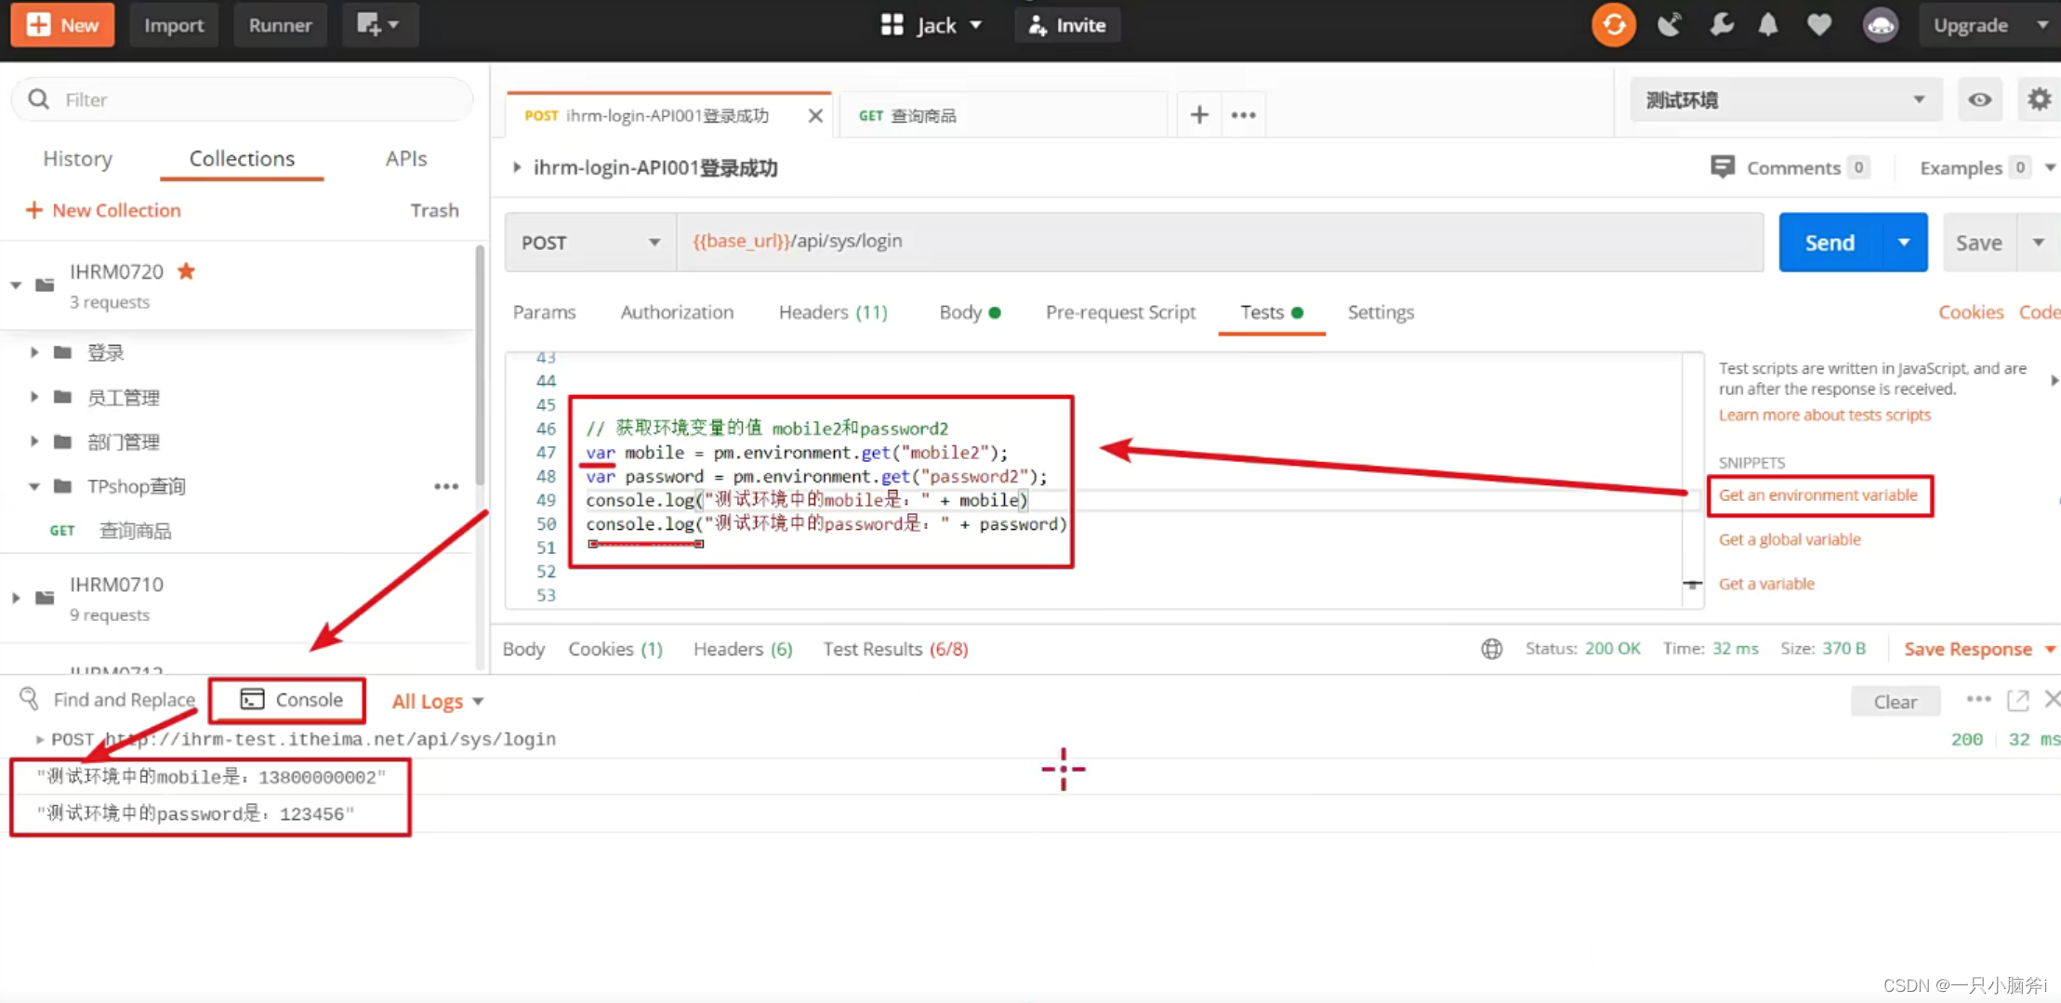The height and width of the screenshot is (1003, 2061).
Task: Open the Save Response dropdown
Action: tap(2050, 649)
